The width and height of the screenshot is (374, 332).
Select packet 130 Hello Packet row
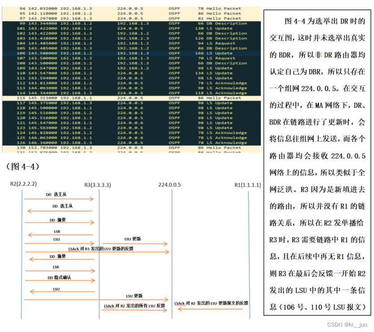click(x=131, y=148)
